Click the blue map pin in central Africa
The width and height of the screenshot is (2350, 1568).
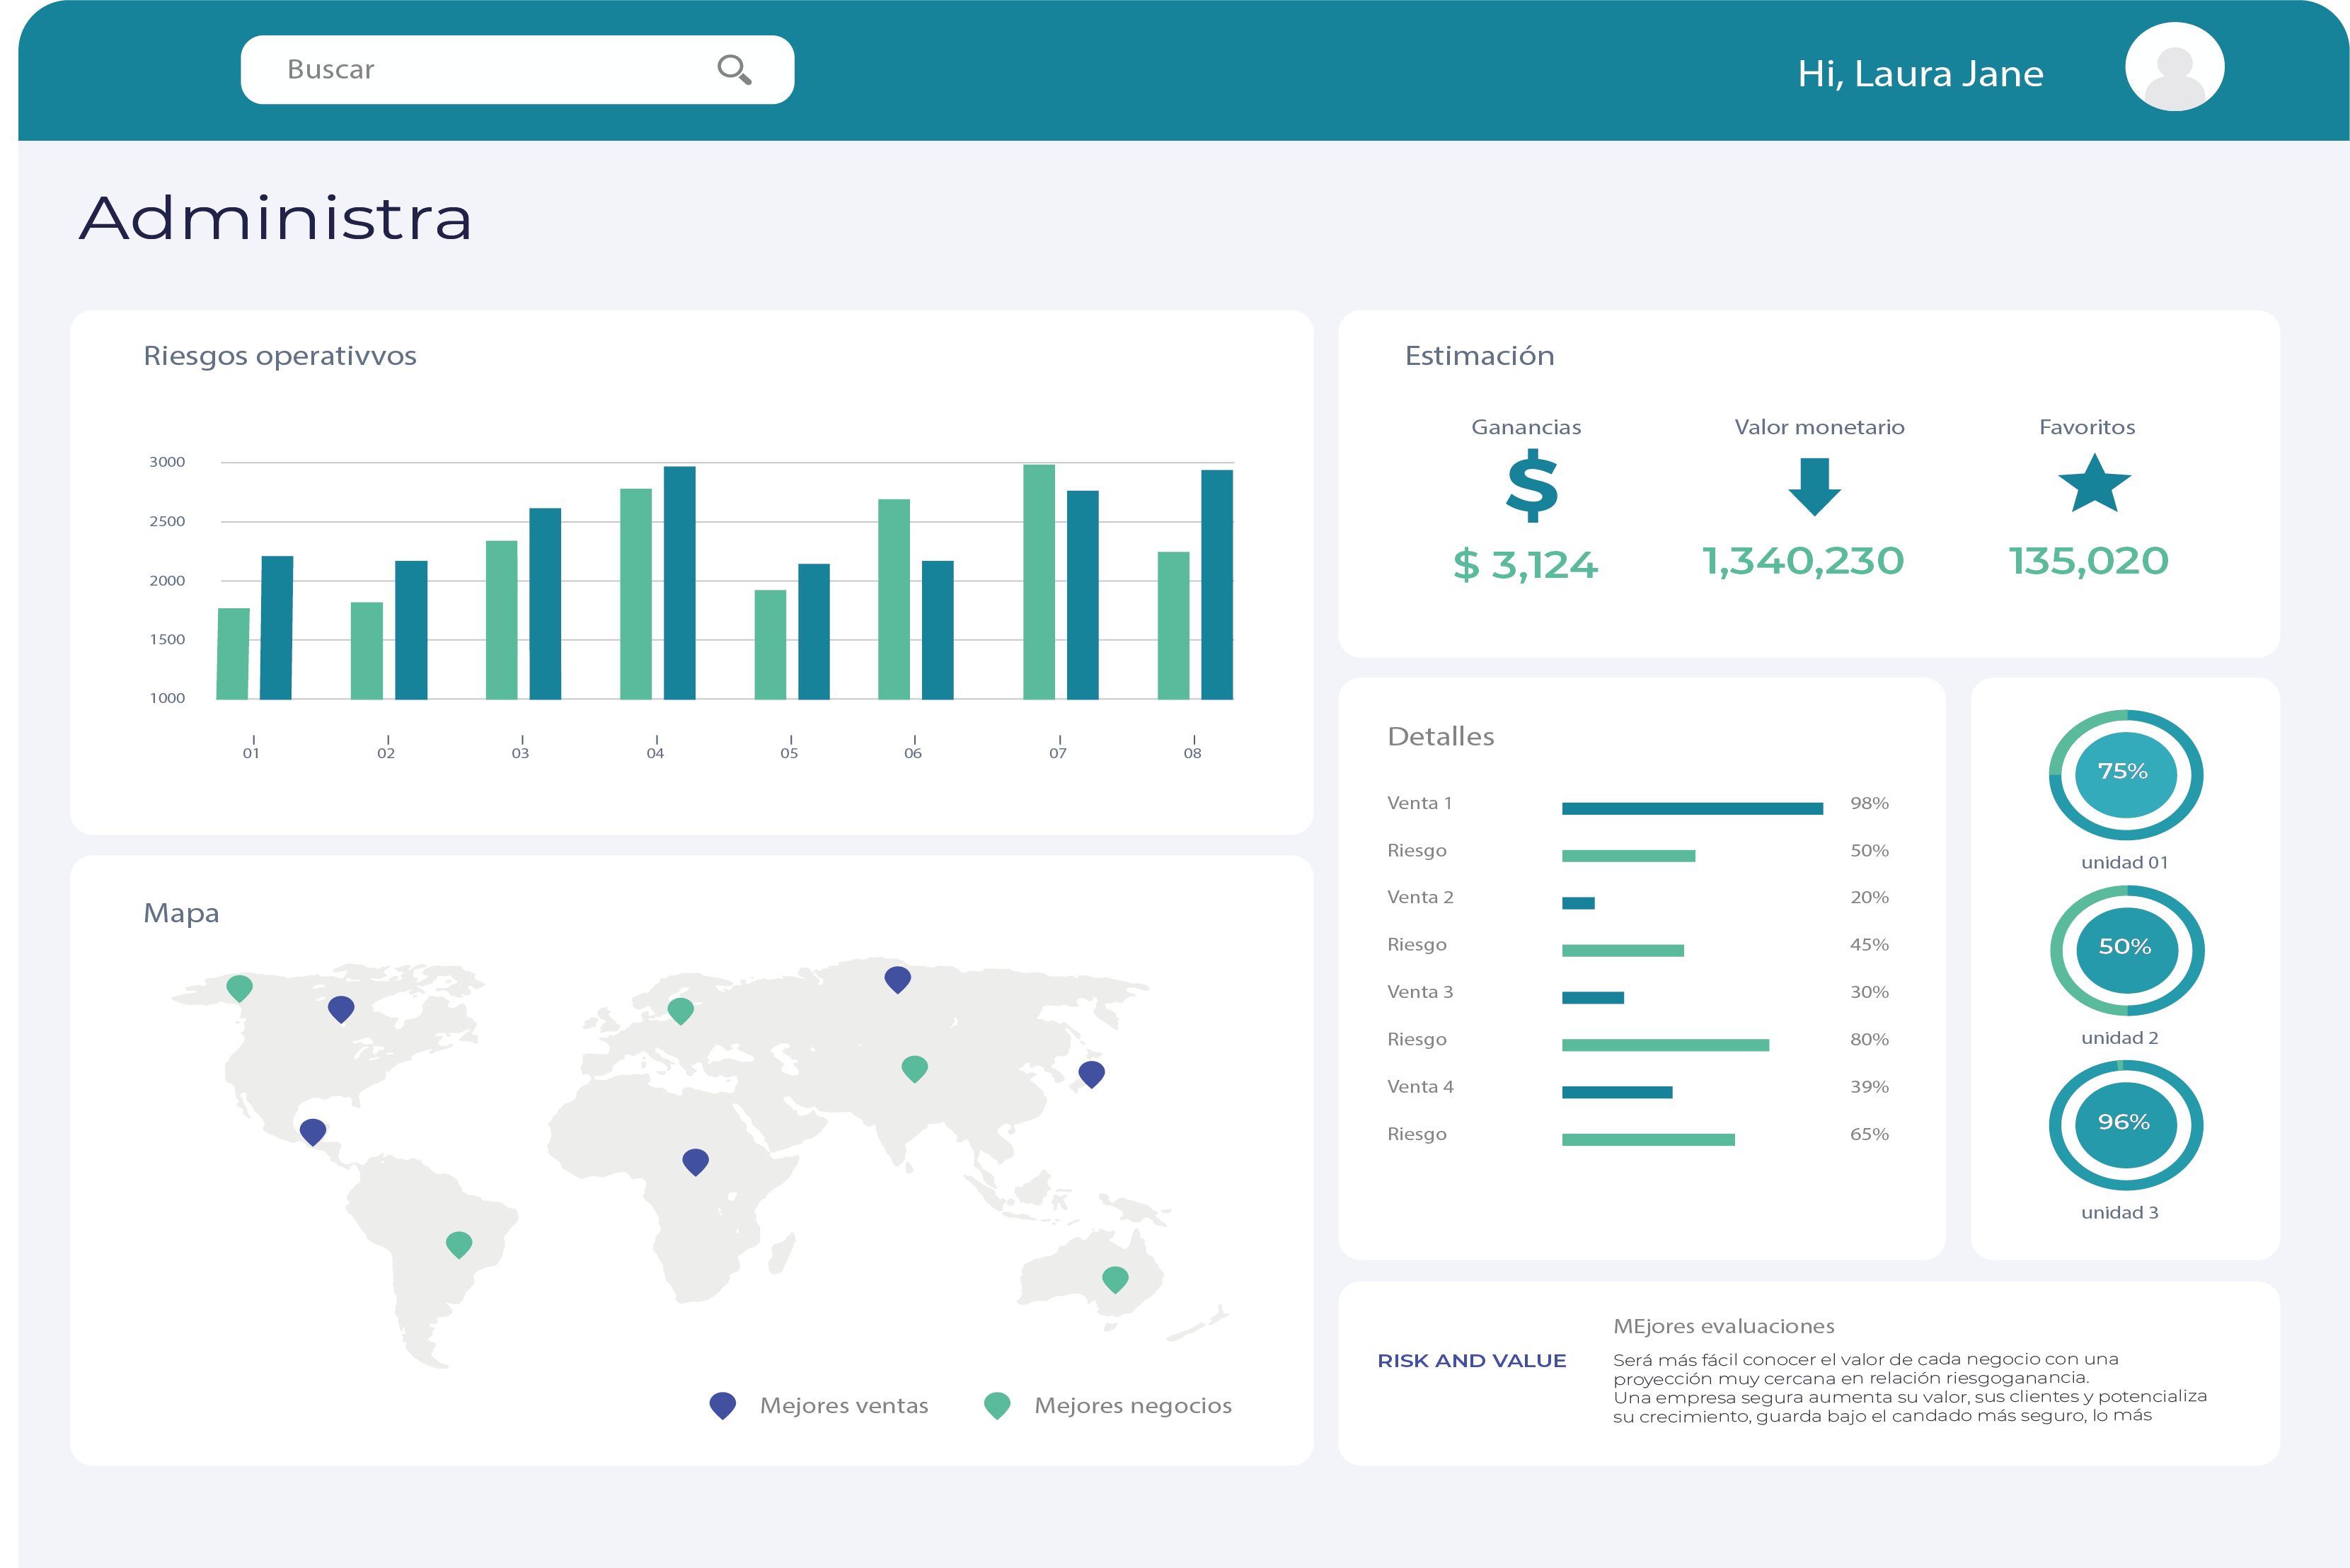696,1160
